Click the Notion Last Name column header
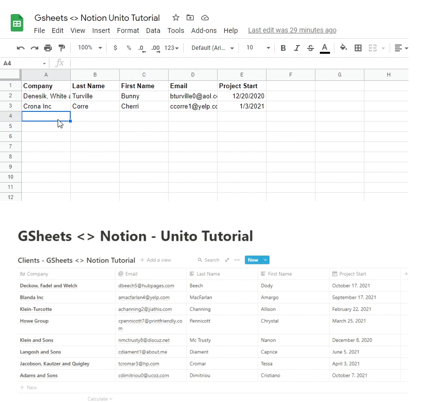The image size is (440, 402). (x=222, y=274)
